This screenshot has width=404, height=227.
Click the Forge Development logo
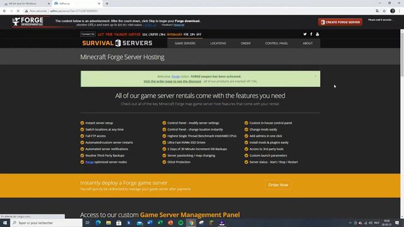click(x=28, y=21)
